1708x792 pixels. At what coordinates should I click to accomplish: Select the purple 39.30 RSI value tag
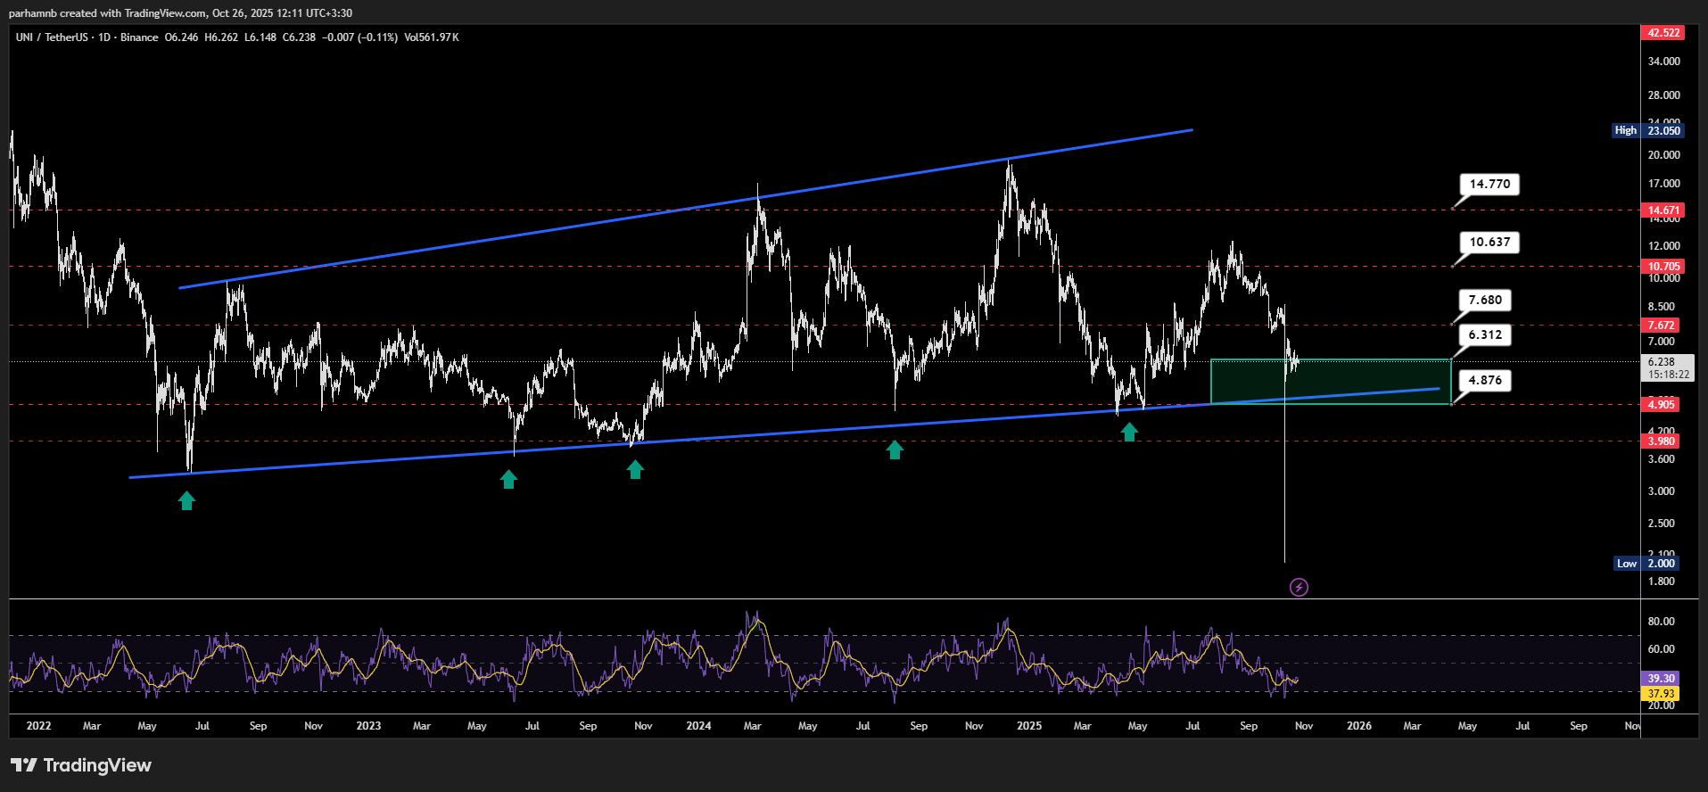pos(1660,679)
